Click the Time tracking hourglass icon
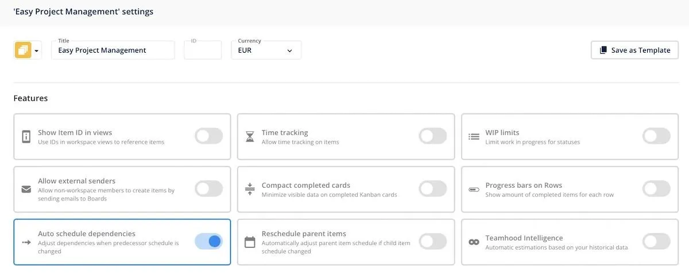This screenshot has height=276, width=689. pyautogui.click(x=250, y=136)
